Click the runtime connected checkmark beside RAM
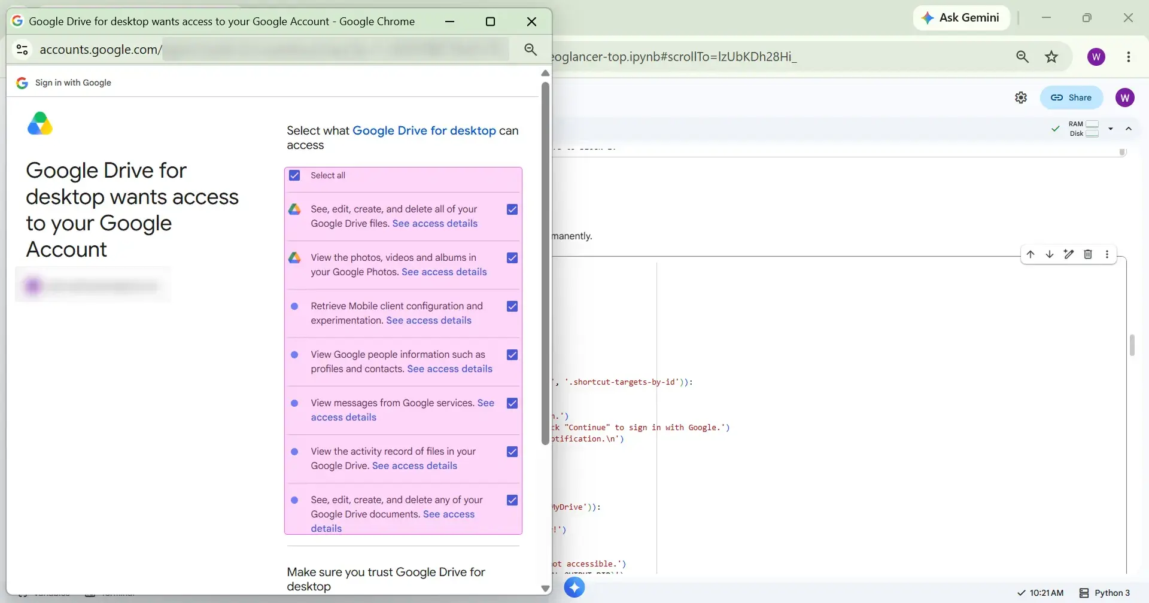1149x603 pixels. (x=1056, y=129)
